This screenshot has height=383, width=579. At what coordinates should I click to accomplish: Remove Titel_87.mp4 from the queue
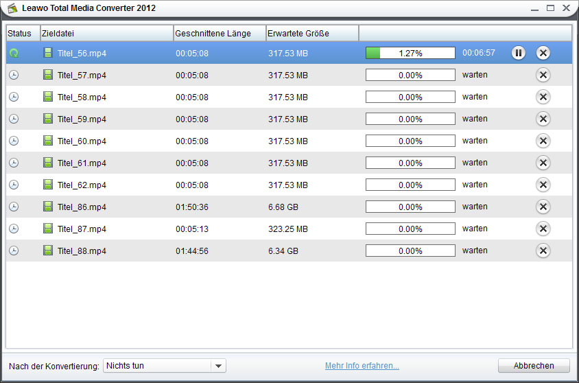543,229
